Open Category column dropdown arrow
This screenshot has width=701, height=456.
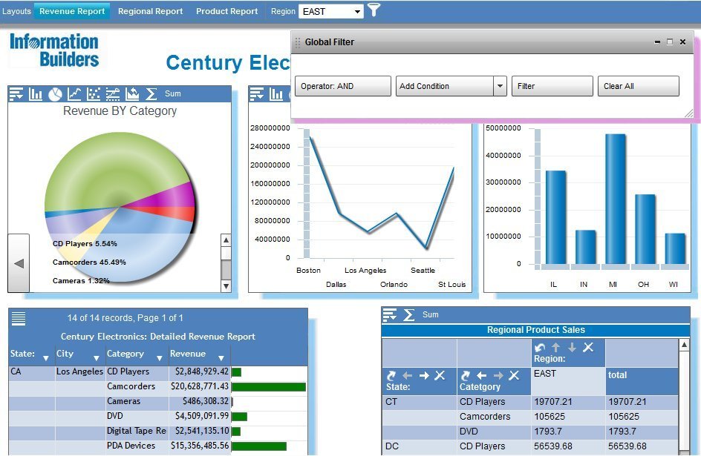point(159,358)
